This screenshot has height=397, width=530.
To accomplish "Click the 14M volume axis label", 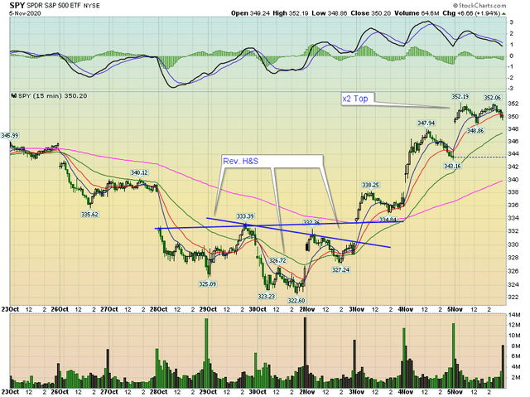I will 513,315.
